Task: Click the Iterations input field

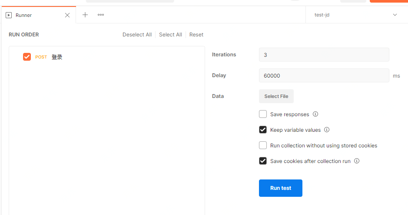Action: (324, 55)
